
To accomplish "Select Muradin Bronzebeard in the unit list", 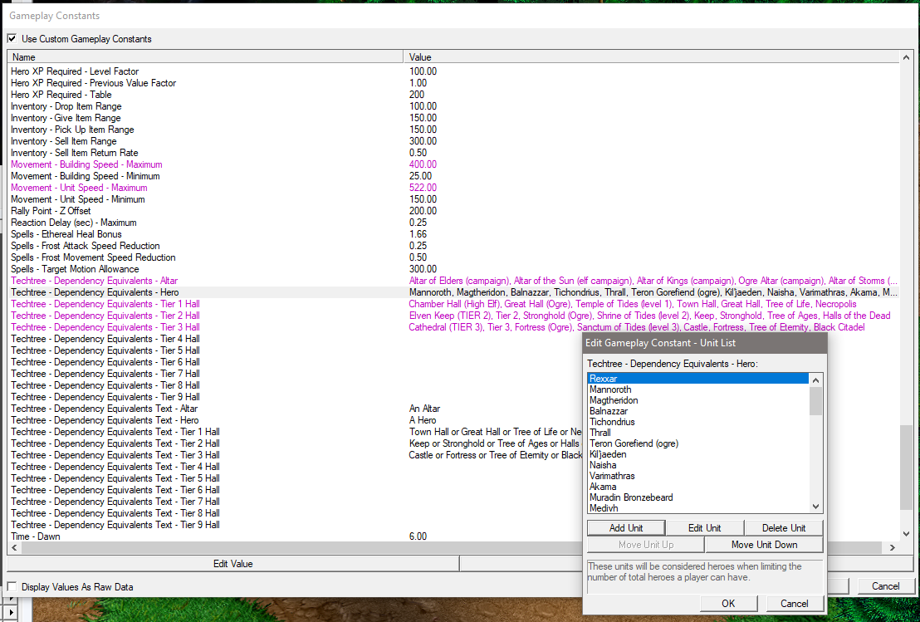I will [x=698, y=497].
